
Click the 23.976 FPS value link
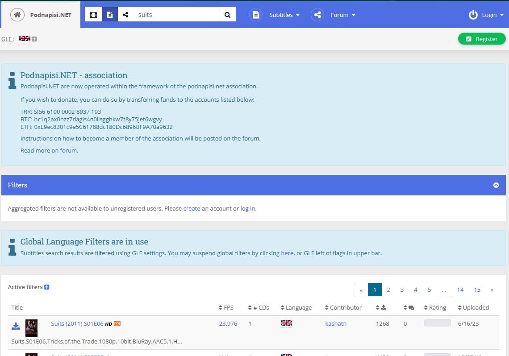pos(228,323)
